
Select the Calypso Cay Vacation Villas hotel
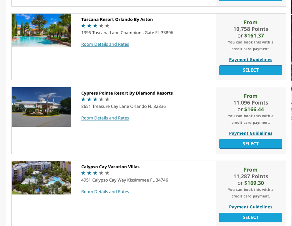coord(251,217)
